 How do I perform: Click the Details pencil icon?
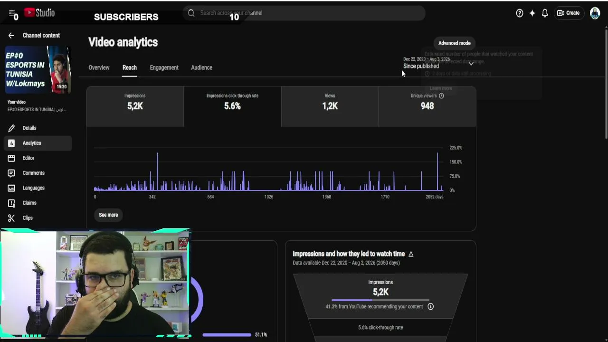tap(11, 128)
